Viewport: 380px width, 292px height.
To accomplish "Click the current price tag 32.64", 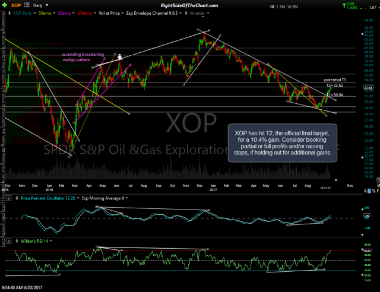I will pyautogui.click(x=368, y=88).
